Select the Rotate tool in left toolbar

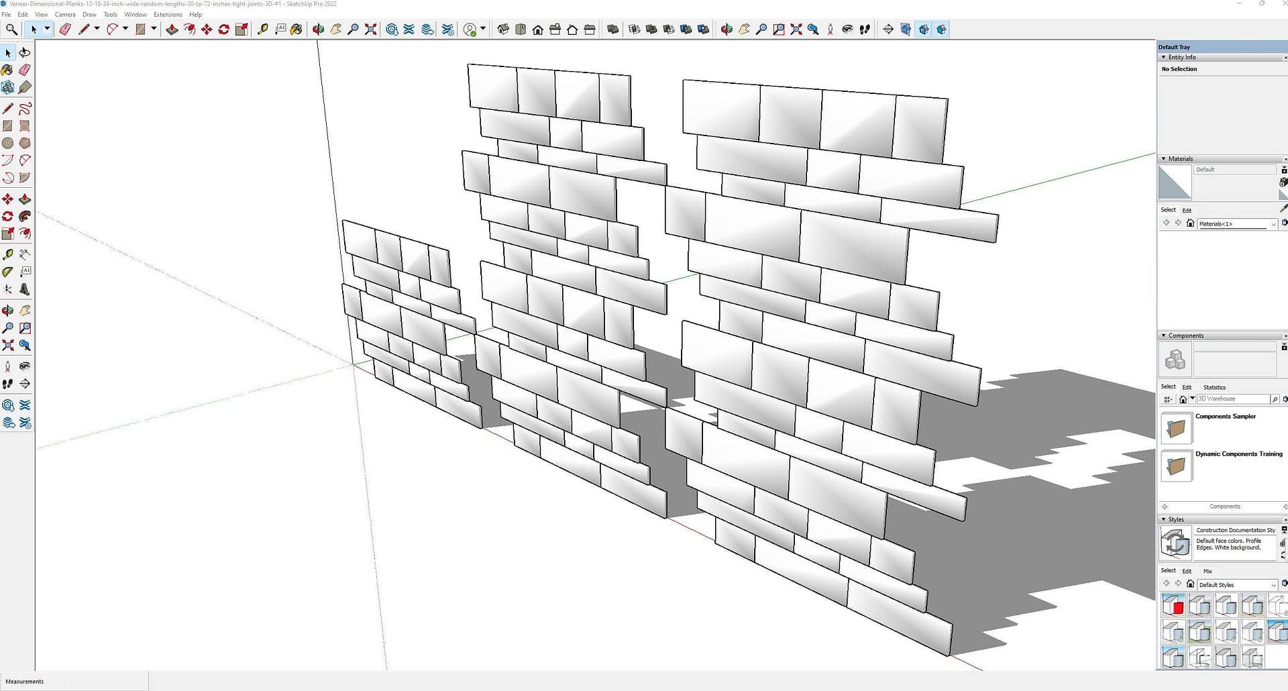8,216
